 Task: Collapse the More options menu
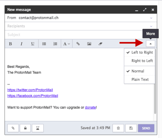pos(151,44)
